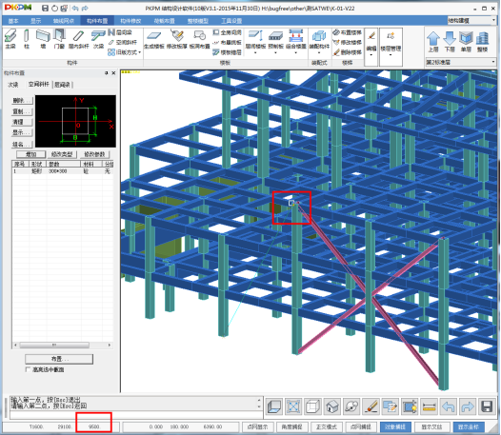This screenshot has width=501, height=435.
Task: Switch to the 轴线网点 ribbon tab
Action: (63, 21)
